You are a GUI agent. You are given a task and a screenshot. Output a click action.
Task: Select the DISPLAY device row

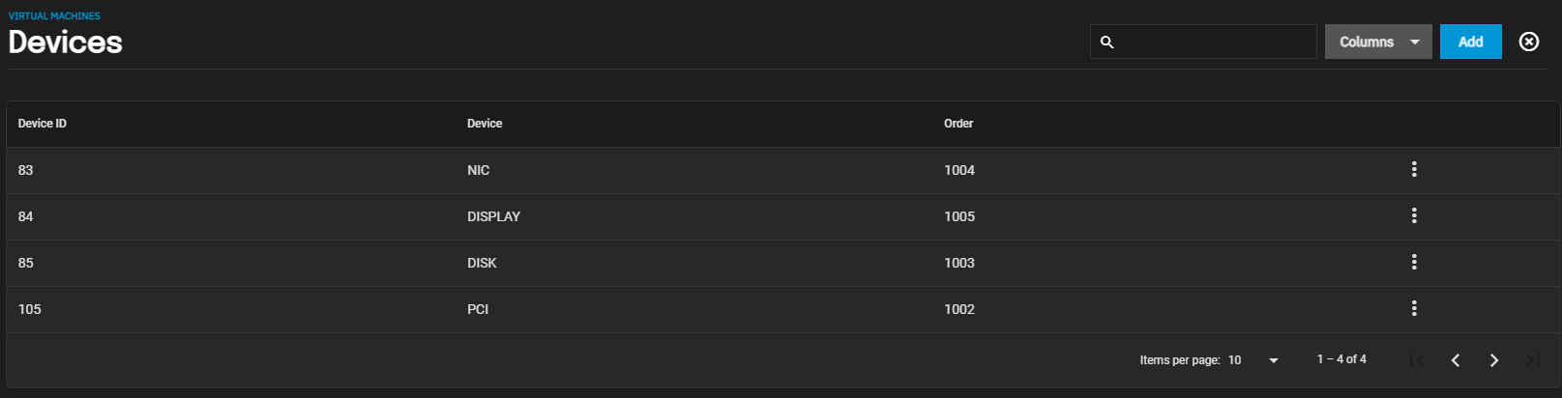click(782, 216)
